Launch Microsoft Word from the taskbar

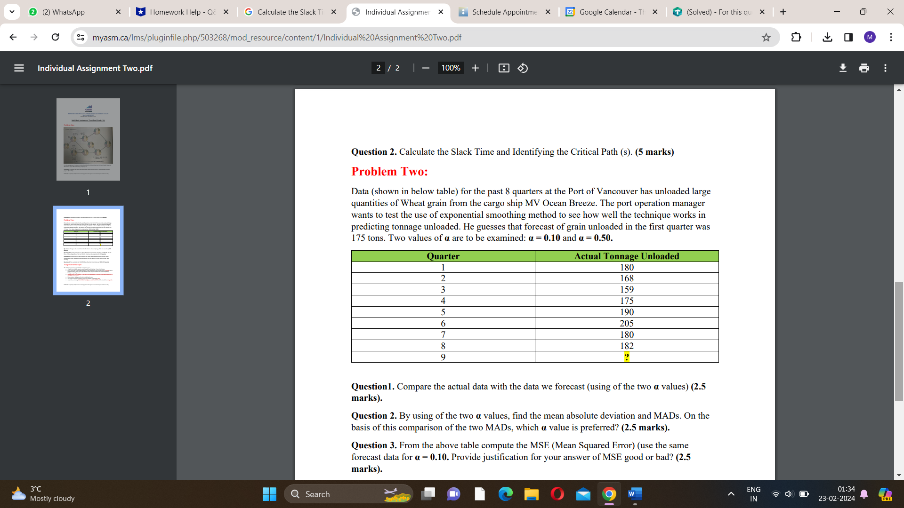[x=634, y=494]
